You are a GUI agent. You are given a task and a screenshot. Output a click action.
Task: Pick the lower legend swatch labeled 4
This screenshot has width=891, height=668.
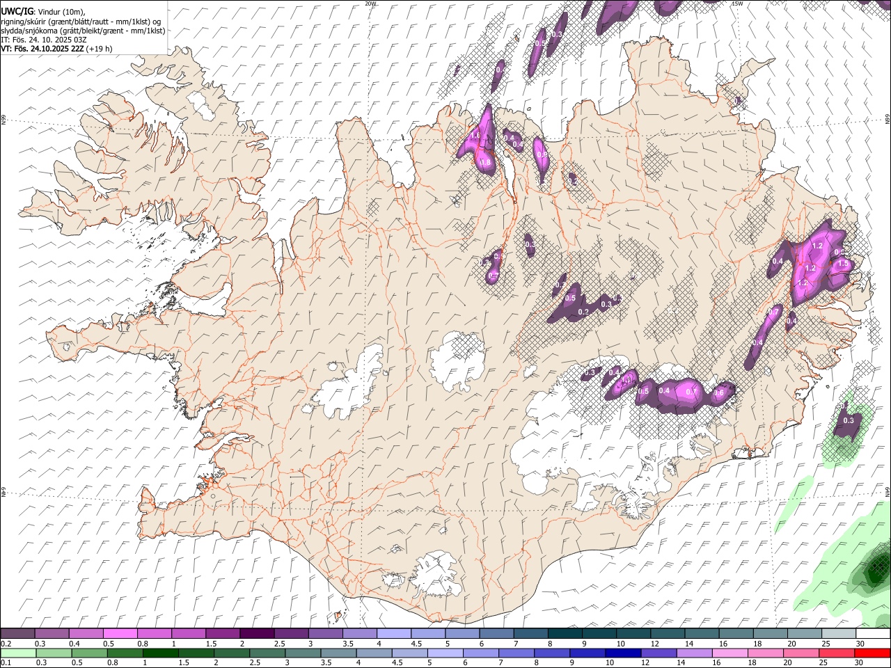[374, 653]
